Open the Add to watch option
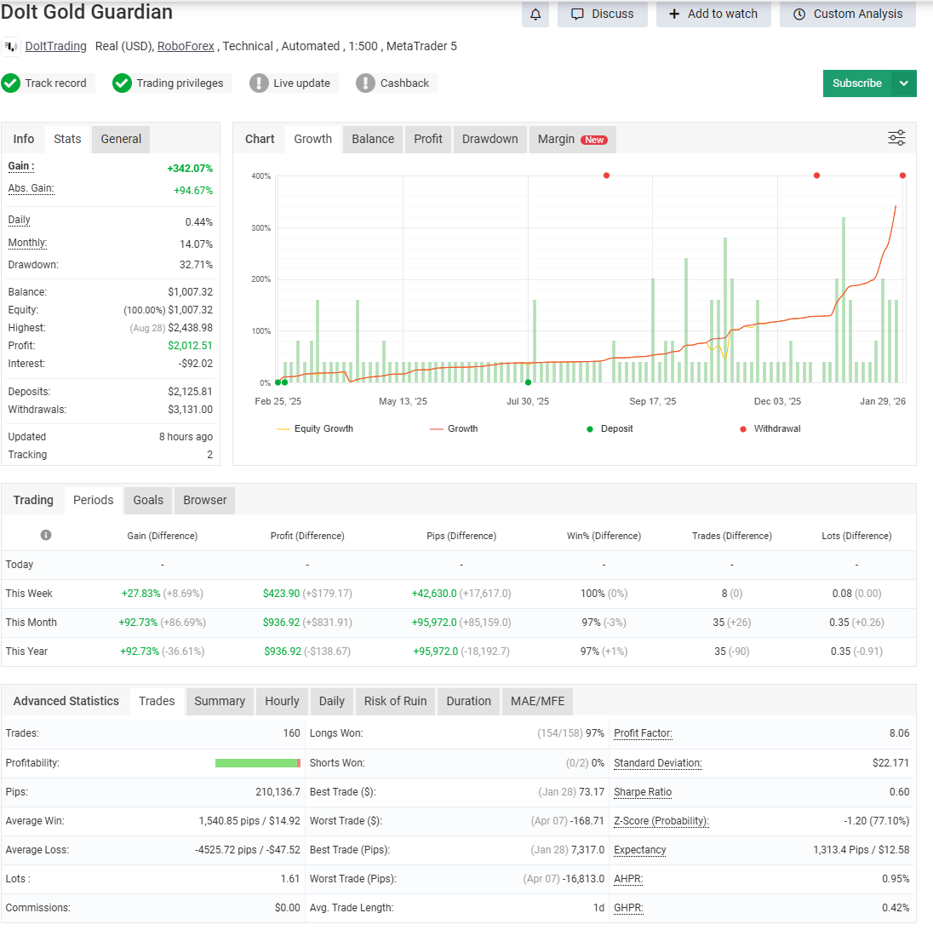 click(713, 14)
